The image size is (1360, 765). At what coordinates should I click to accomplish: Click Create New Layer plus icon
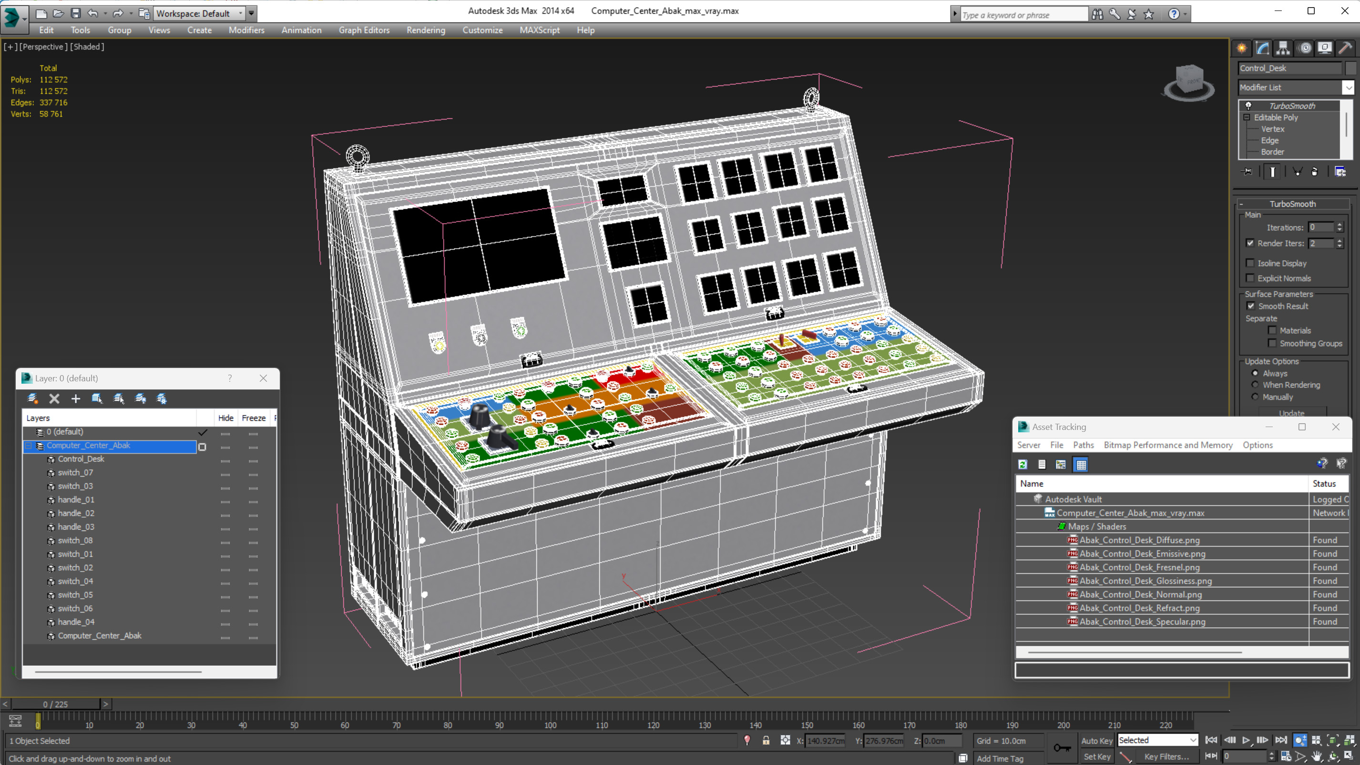pos(75,398)
